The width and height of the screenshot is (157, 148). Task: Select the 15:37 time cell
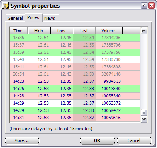click(19, 45)
